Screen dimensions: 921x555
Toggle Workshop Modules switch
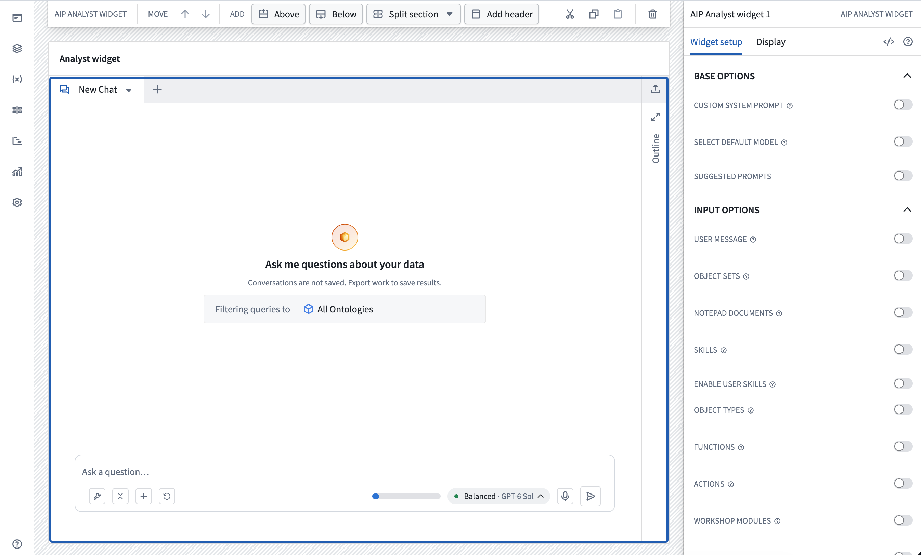click(x=903, y=520)
